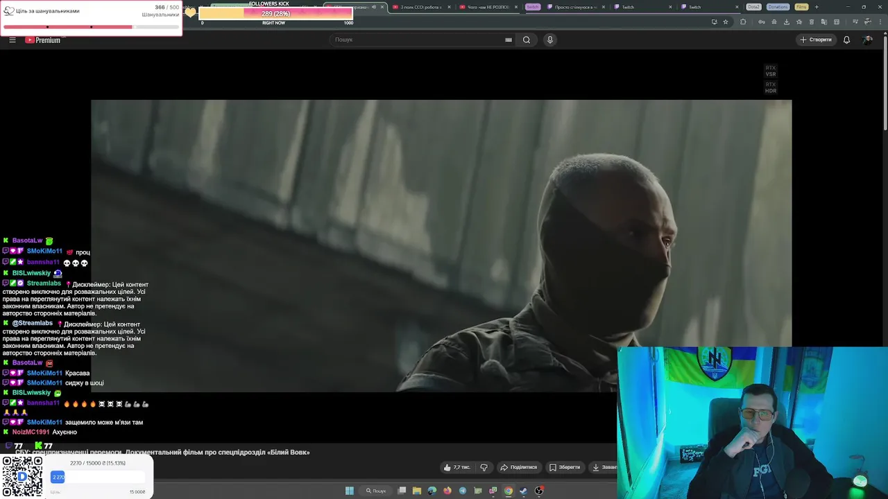The width and height of the screenshot is (888, 499).
Task: Open the Windows Start button
Action: (x=350, y=491)
